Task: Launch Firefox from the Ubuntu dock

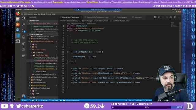Action: [18, 13]
